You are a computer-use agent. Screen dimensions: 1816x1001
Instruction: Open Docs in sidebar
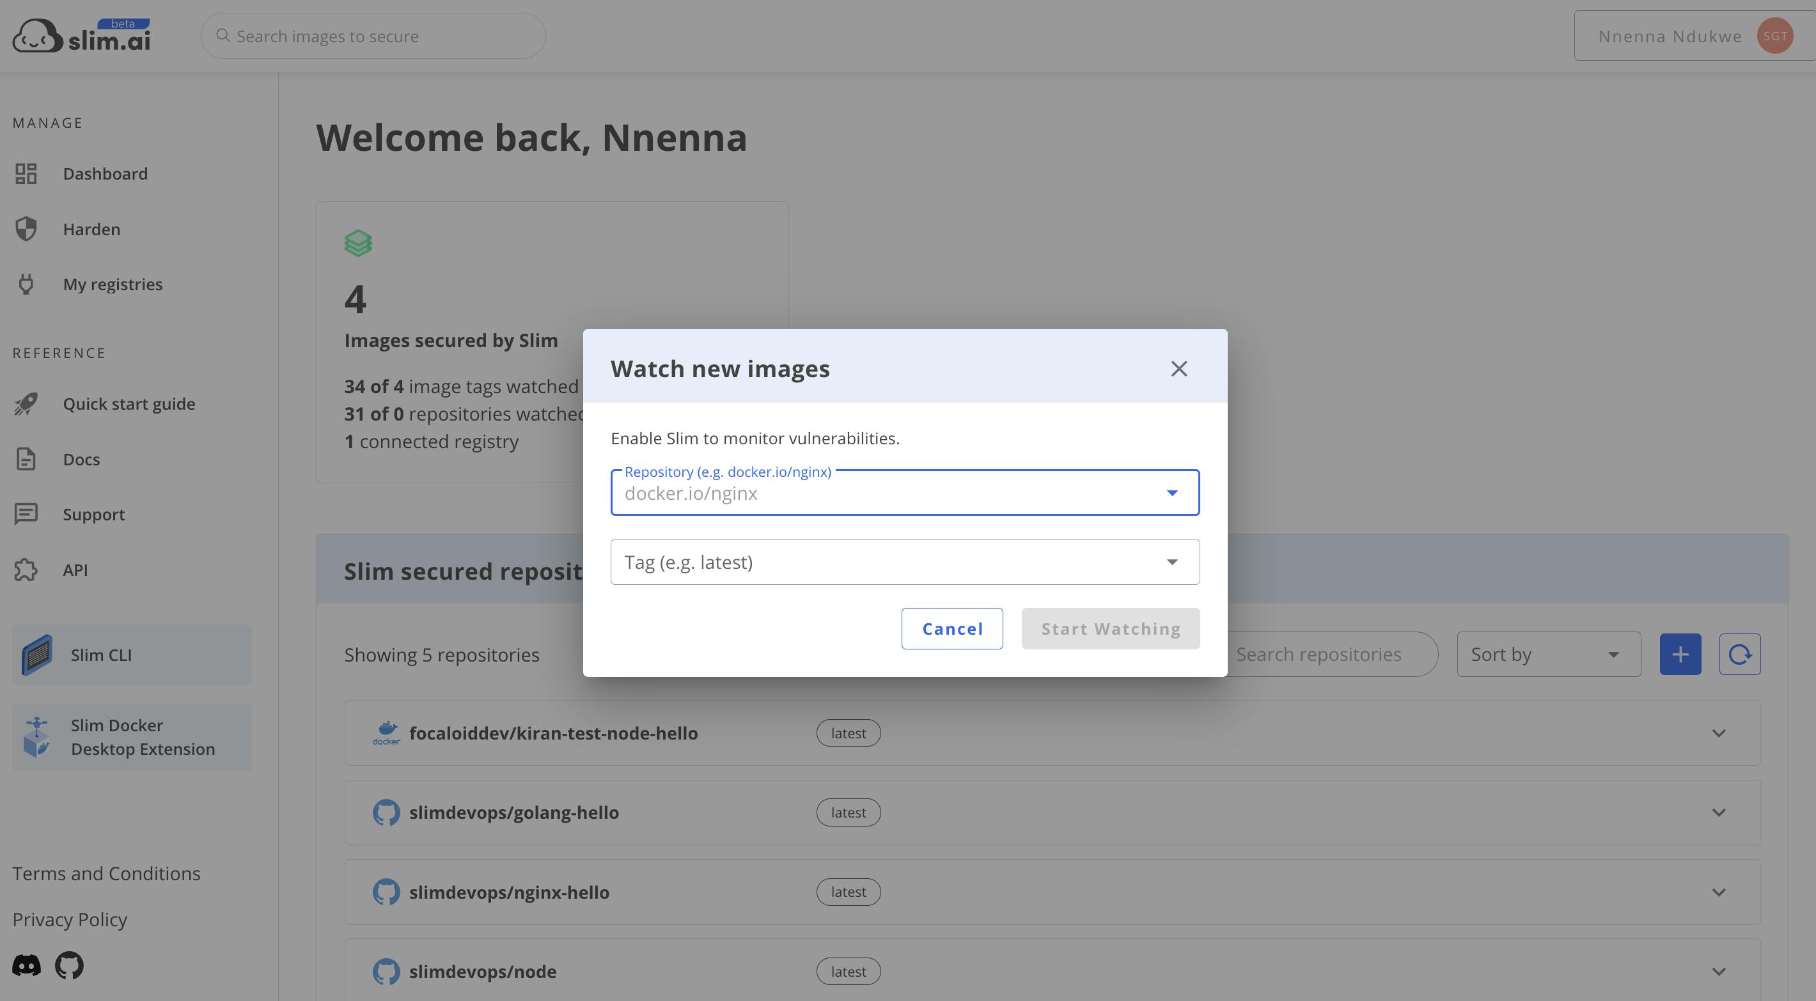pyautogui.click(x=81, y=459)
